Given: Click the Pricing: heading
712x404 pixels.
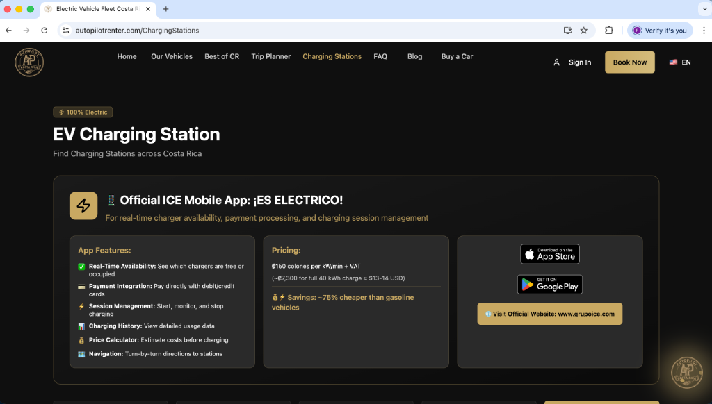Looking at the screenshot, I should coord(286,251).
